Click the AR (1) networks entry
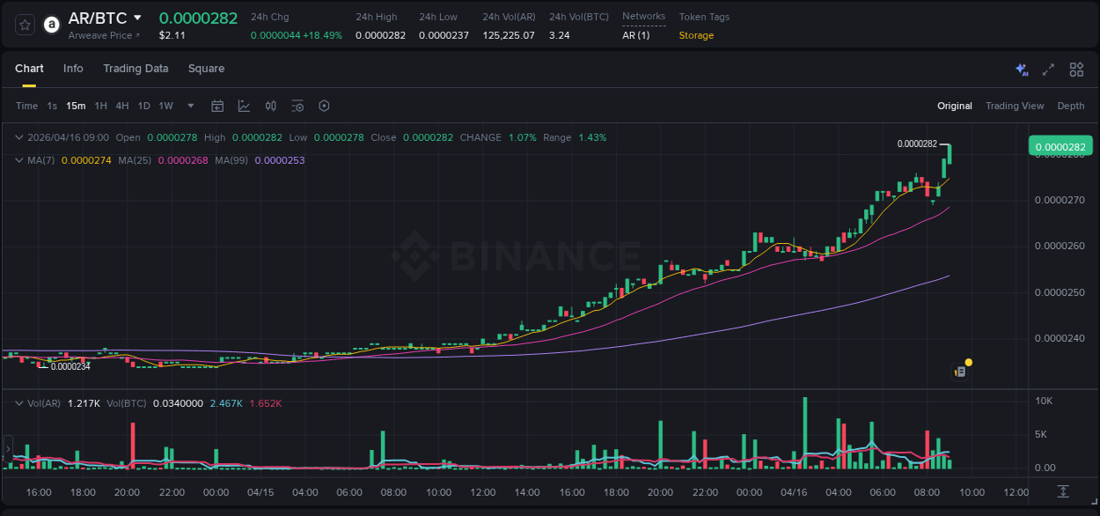 (x=635, y=35)
